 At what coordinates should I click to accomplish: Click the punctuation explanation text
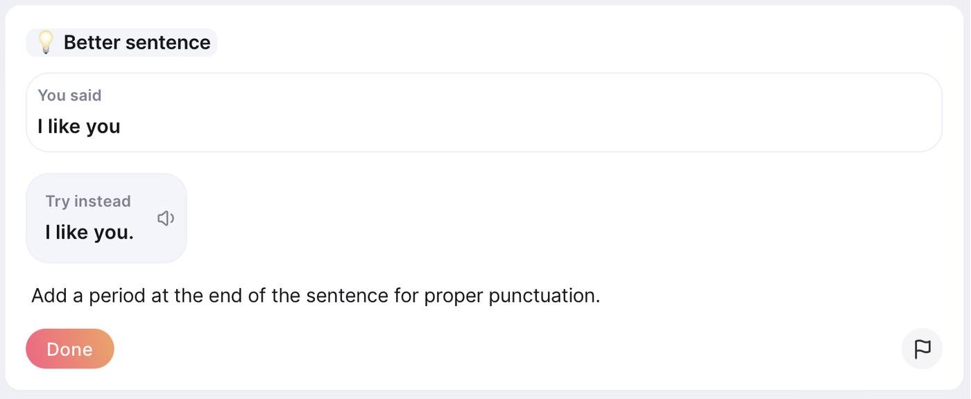click(316, 296)
